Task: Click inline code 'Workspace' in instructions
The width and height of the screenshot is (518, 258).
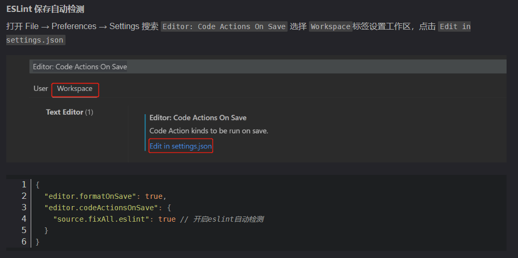Action: tap(330, 26)
